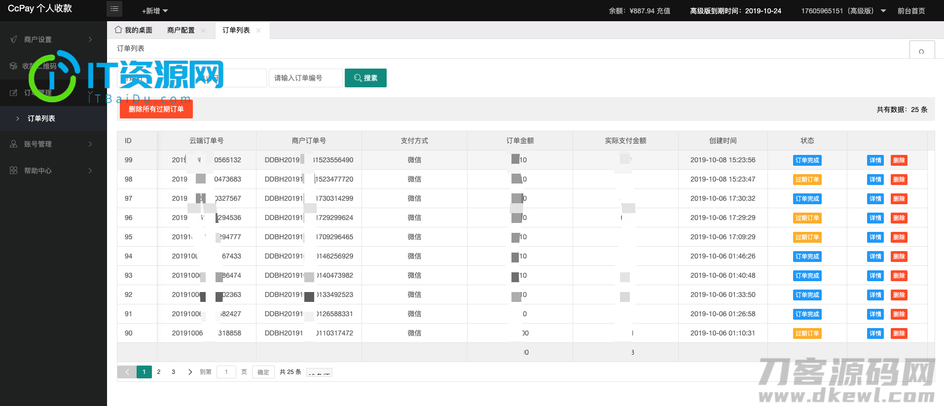Open 详情 for order ID 99
The height and width of the screenshot is (406, 944).
[875, 160]
